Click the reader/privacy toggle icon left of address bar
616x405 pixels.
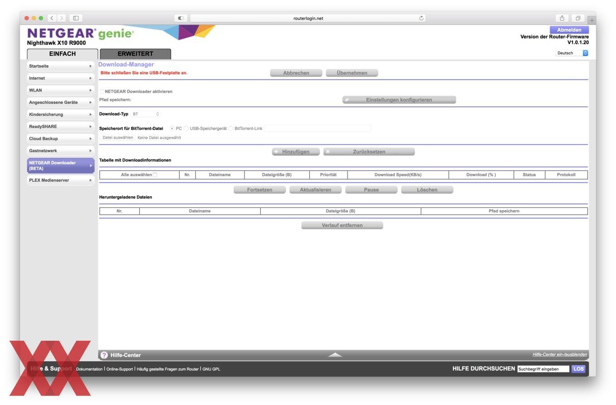(181, 18)
